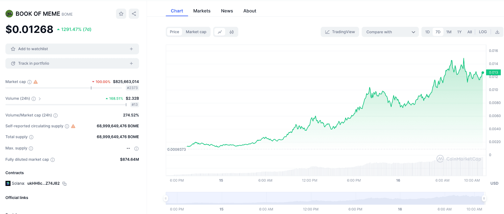Click the Solana contract address ukHH6c...Z74J82

[x=43, y=183]
